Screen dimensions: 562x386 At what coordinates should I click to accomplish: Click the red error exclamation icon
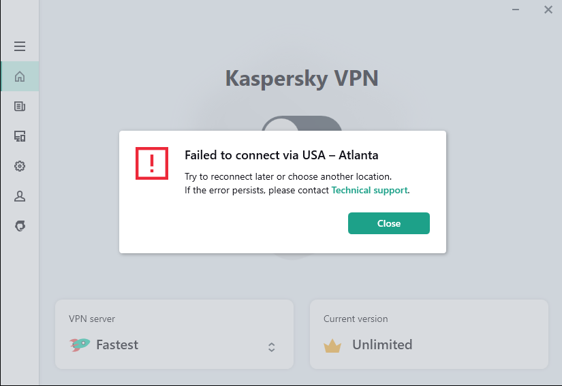pos(152,163)
